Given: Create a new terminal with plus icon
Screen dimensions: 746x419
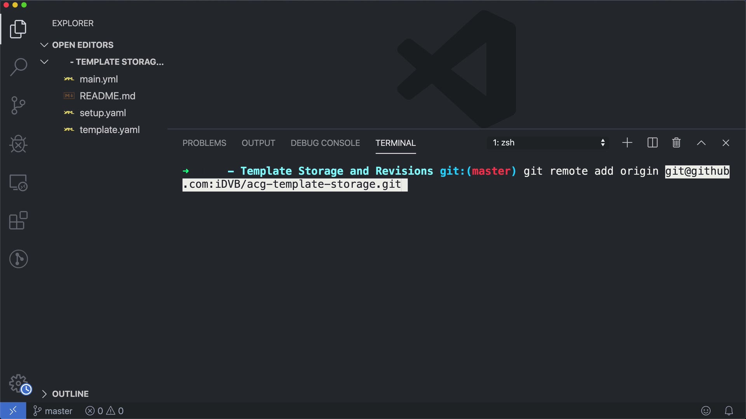Looking at the screenshot, I should 627,143.
